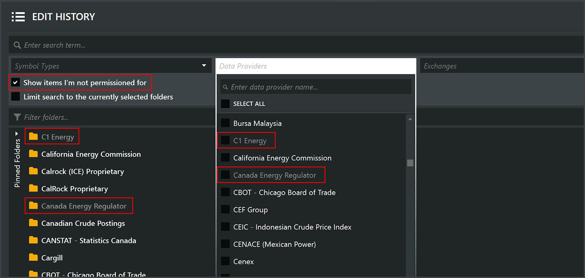Click the CENACE (Mexican Power) provider label
This screenshot has width=585, height=278.
pos(274,244)
